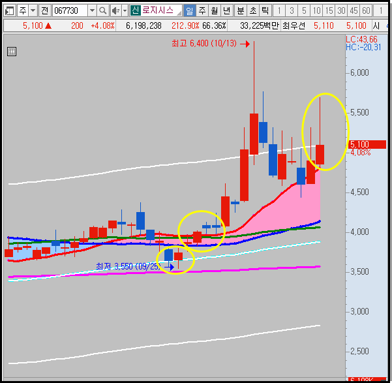The width and height of the screenshot is (392, 383).
Task: Open the 주 market type dropdown arrow
Action: [33, 10]
